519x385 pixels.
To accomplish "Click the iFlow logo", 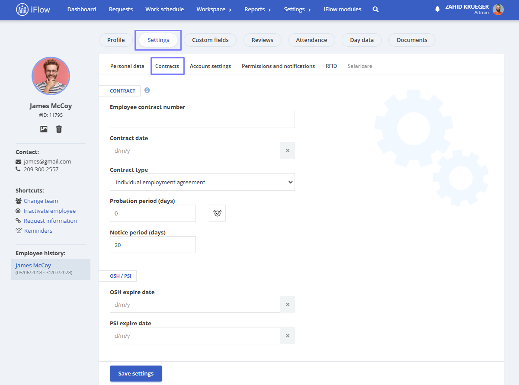I will click(x=33, y=9).
